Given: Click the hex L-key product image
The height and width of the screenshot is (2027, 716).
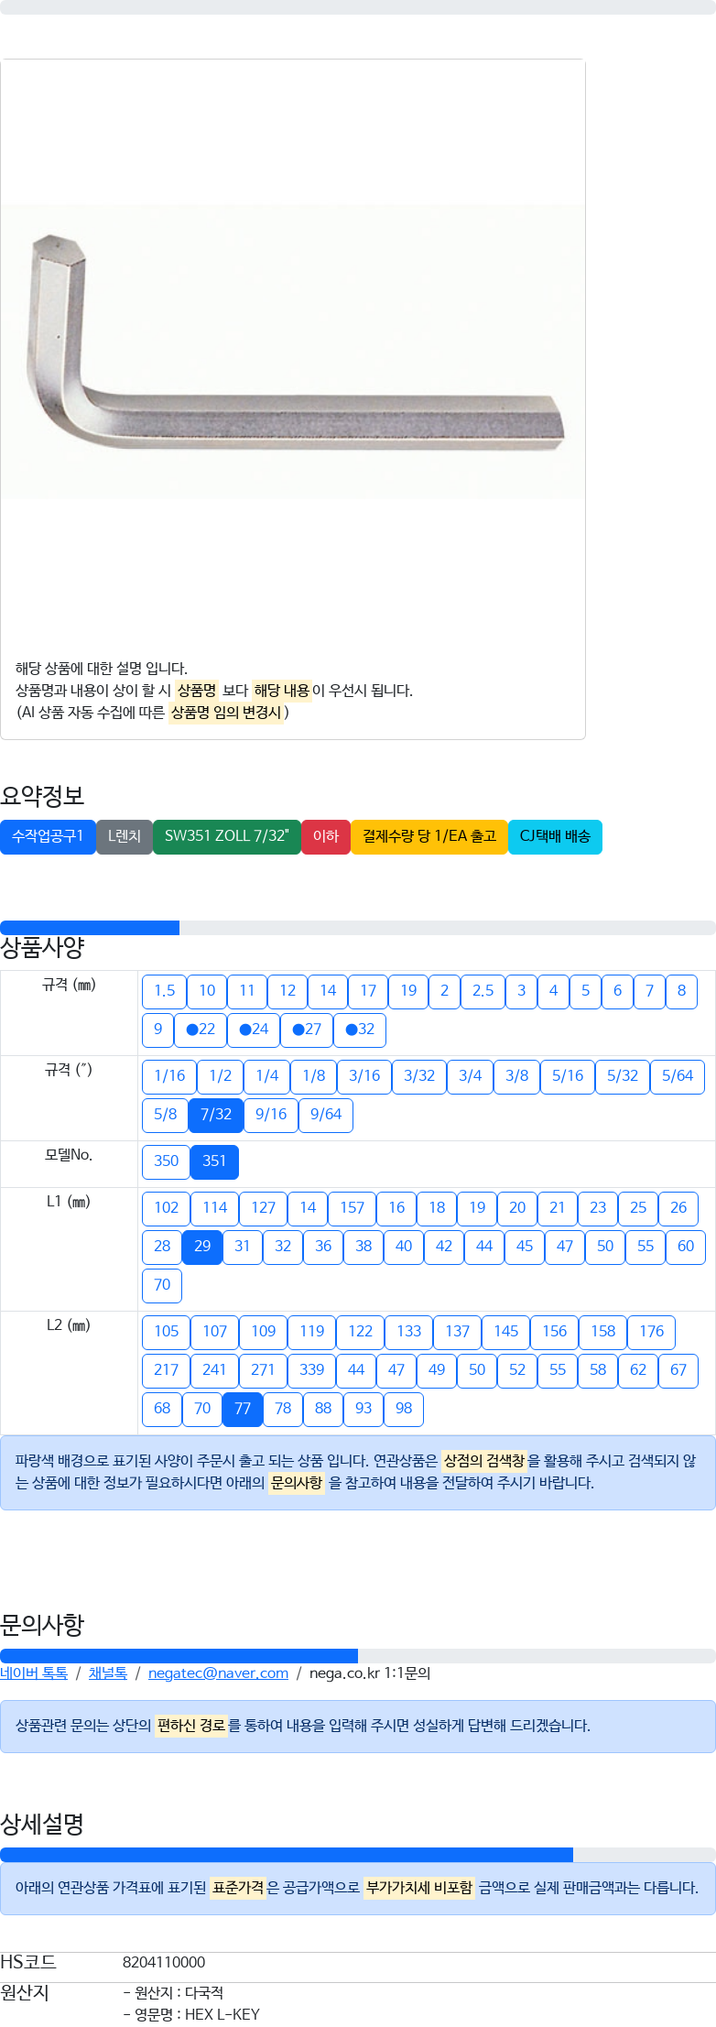Looking at the screenshot, I should point(293,351).
